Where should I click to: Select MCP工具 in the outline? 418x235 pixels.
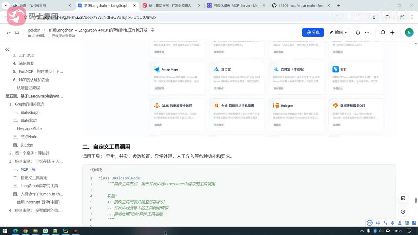(x=24, y=169)
